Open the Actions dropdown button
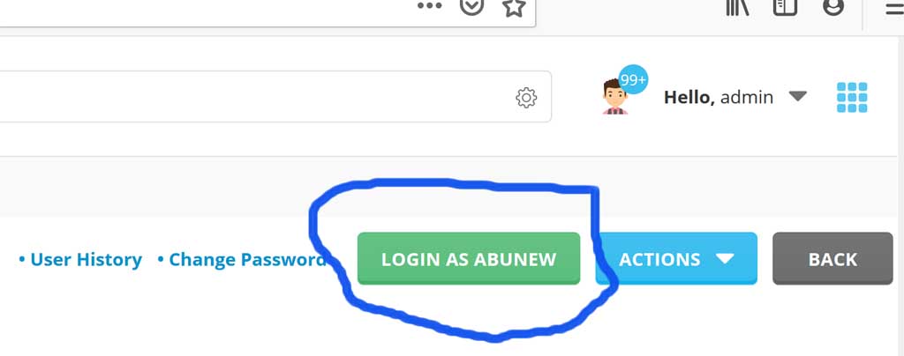The height and width of the screenshot is (356, 904). click(676, 259)
